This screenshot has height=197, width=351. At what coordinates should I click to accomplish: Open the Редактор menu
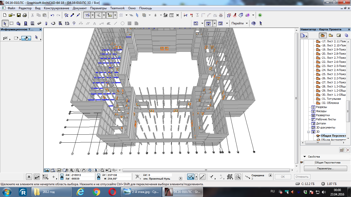click(x=25, y=8)
